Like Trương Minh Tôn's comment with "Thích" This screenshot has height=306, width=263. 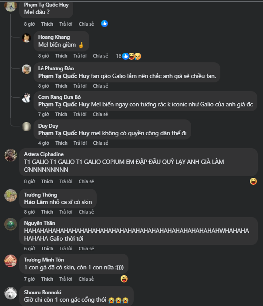pyautogui.click(x=47, y=279)
